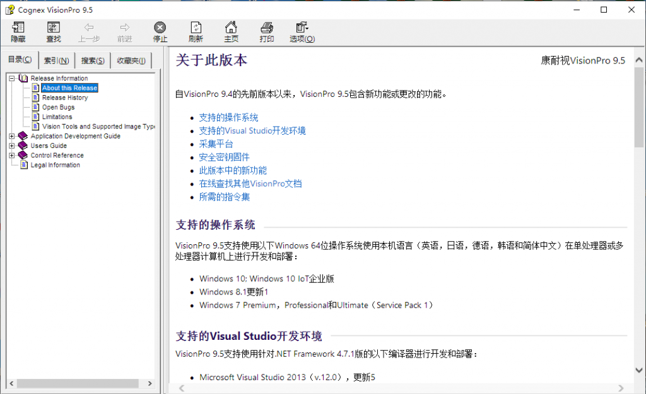This screenshot has width=646, height=394.
Task: Click the 上一步 (Back) arrow icon
Action: tap(89, 28)
